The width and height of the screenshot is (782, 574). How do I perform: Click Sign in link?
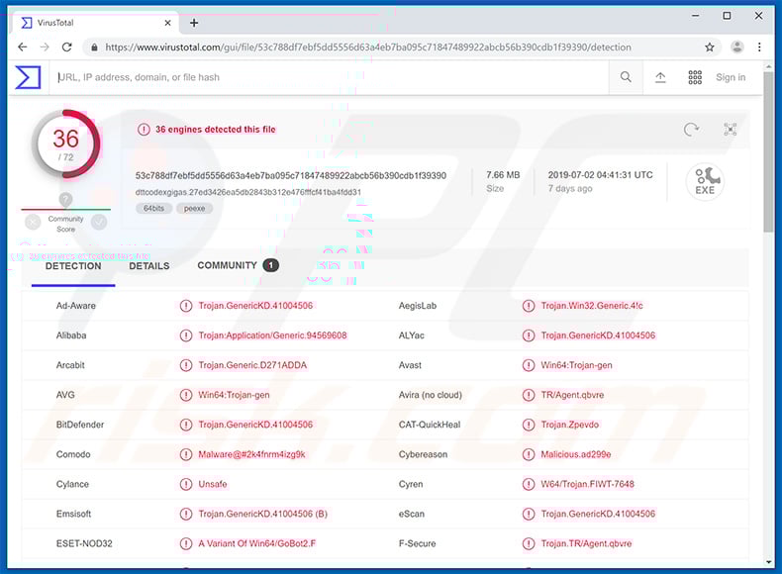pyautogui.click(x=731, y=77)
